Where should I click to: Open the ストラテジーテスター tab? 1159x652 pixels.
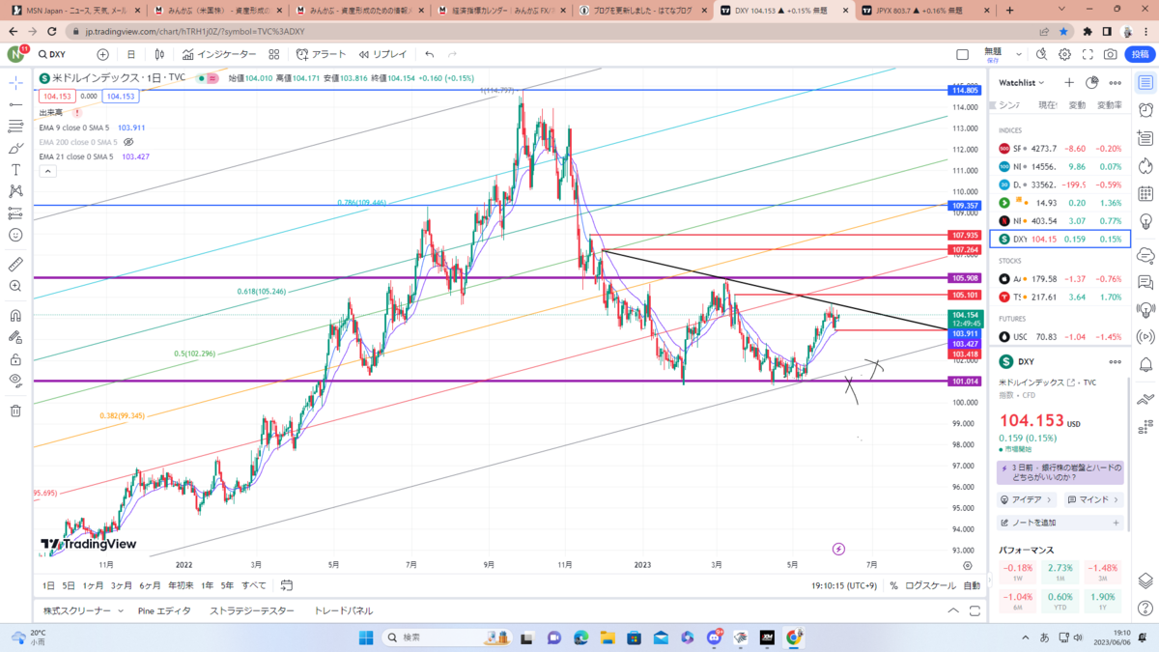coord(252,610)
